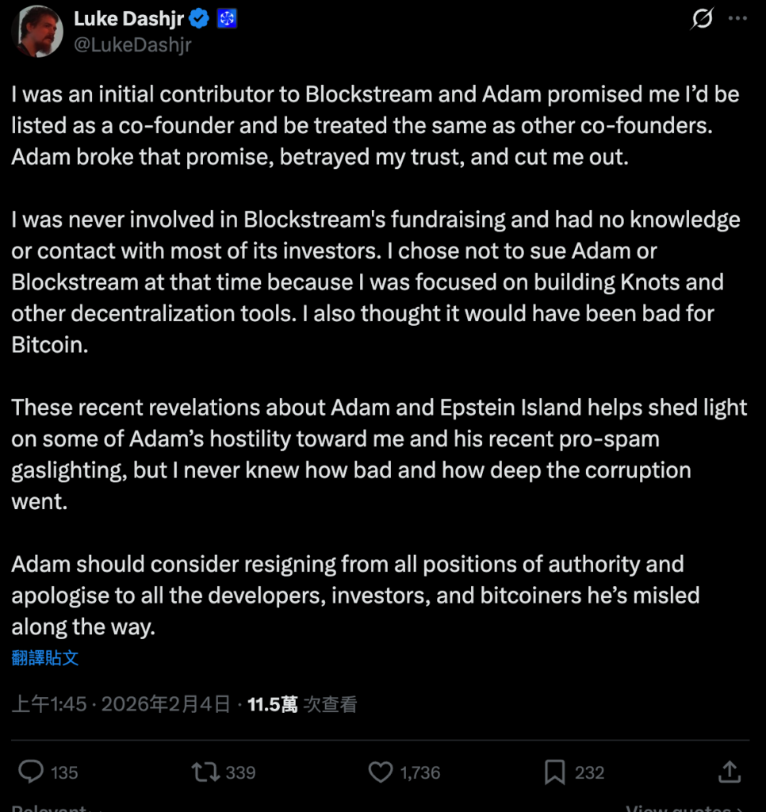Open Luke Dashjr's profile picture

36,32
